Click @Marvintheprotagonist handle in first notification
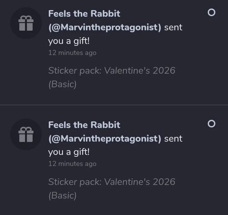228x215 pixels. pos(104,28)
